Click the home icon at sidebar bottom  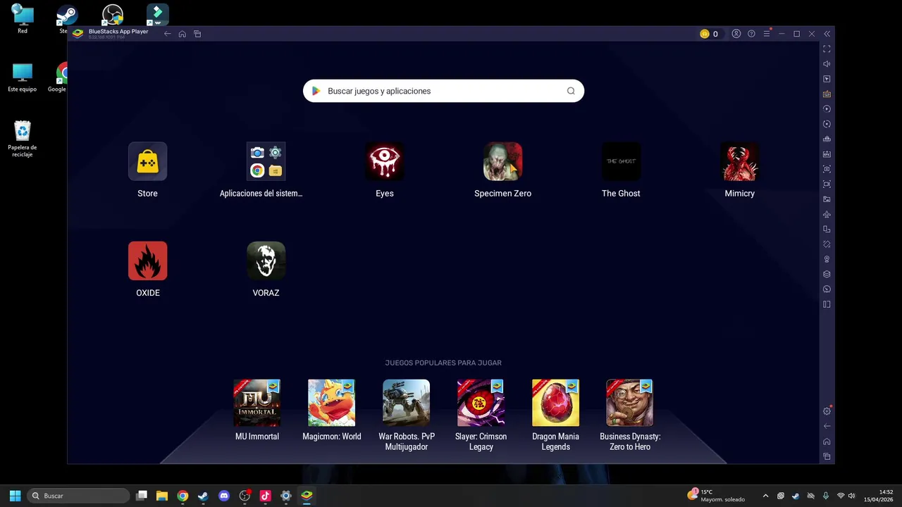(827, 442)
